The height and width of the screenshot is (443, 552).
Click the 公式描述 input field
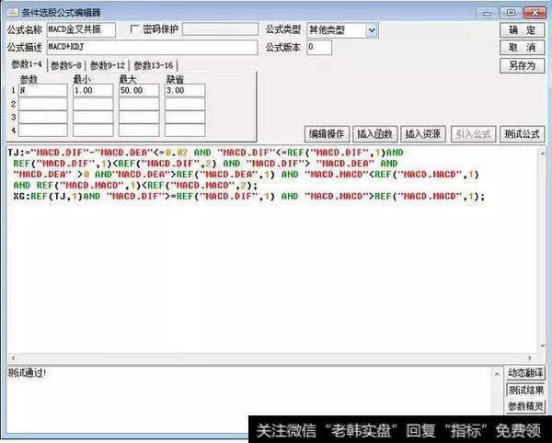[152, 47]
